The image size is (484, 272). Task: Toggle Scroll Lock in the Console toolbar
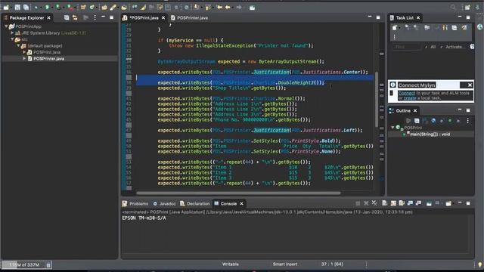coord(393,203)
